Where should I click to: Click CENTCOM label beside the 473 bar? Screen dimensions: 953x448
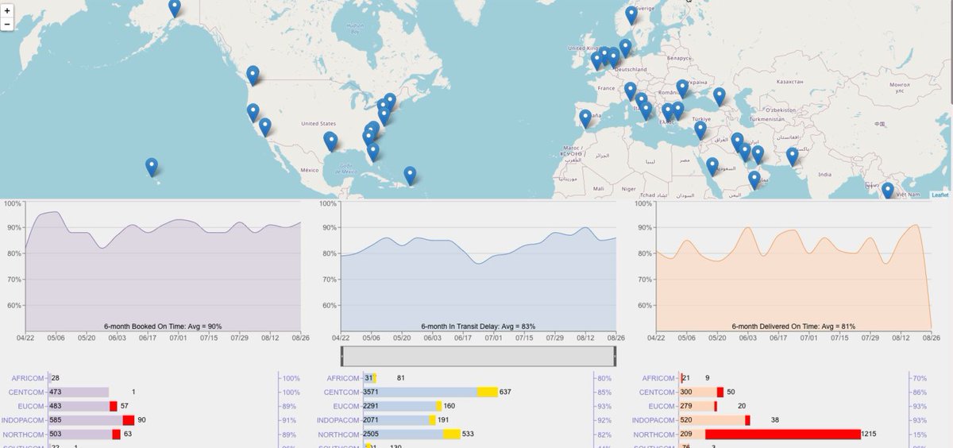27,392
